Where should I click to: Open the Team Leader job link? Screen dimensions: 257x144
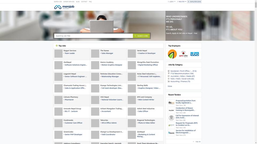(x=70, y=53)
